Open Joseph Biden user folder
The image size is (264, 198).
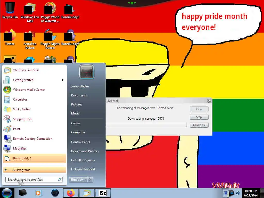tap(80, 86)
